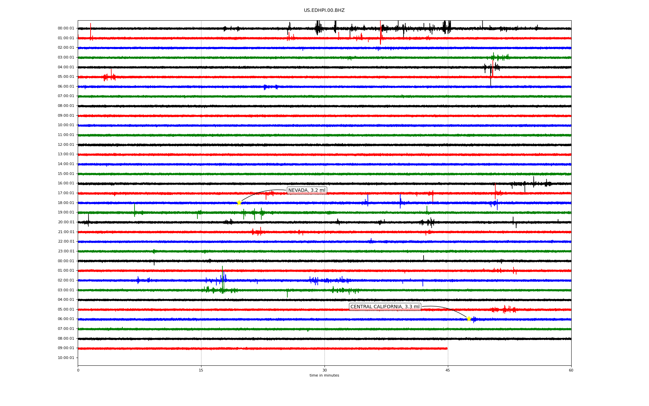649x406 pixels.
Task: Click the 0 tick label on x-axis
Action: [x=78, y=370]
